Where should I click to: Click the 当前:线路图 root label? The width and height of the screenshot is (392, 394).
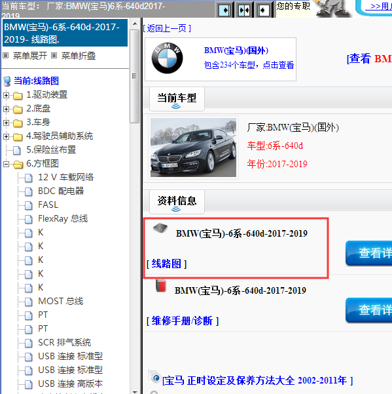37,81
